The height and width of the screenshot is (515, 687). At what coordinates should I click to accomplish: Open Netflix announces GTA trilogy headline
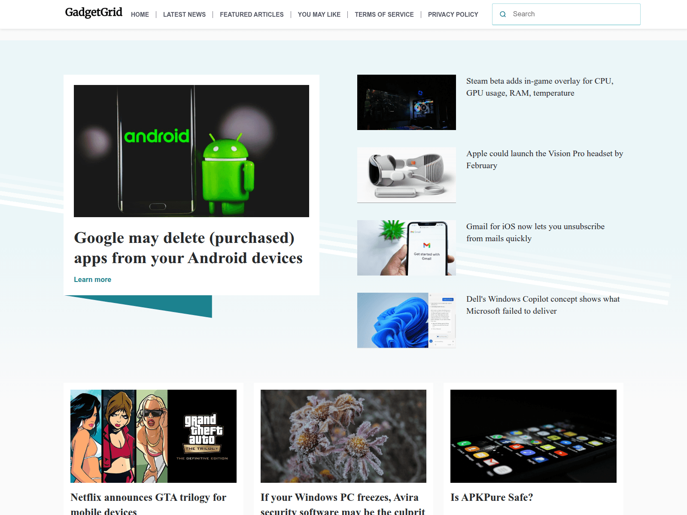pos(148,504)
